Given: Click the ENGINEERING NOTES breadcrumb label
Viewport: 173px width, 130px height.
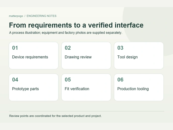Looking at the screenshot, I should coord(41,16).
